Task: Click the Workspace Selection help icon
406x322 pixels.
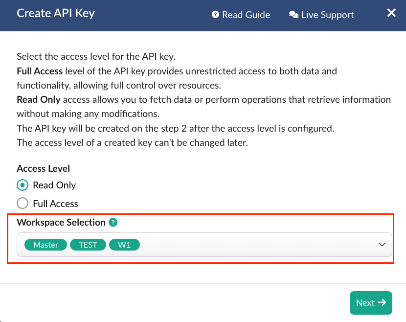Action: [x=113, y=222]
